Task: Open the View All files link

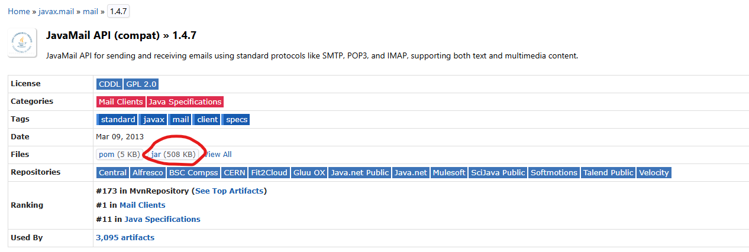Action: (x=217, y=155)
